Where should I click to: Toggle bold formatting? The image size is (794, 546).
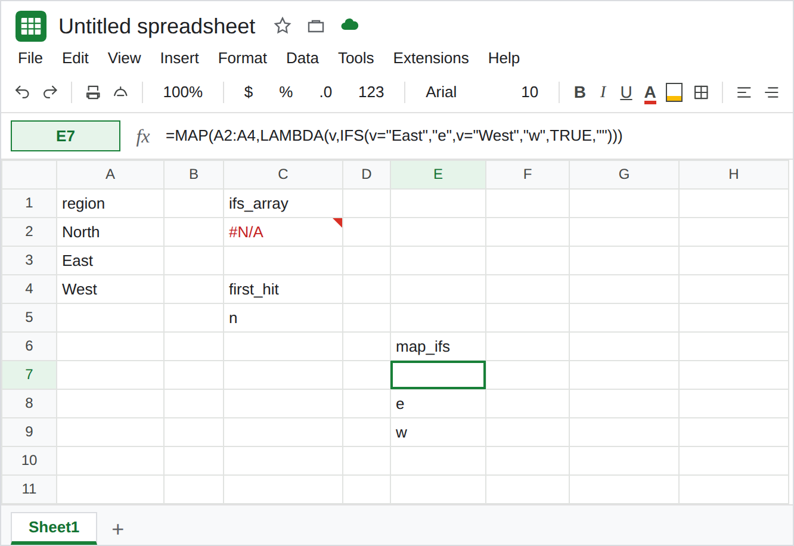tap(580, 92)
